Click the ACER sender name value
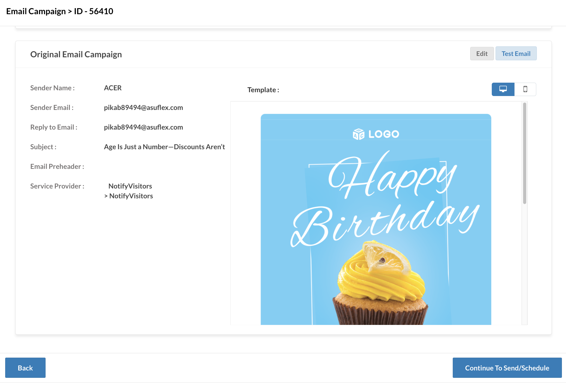566x383 pixels. pos(113,88)
